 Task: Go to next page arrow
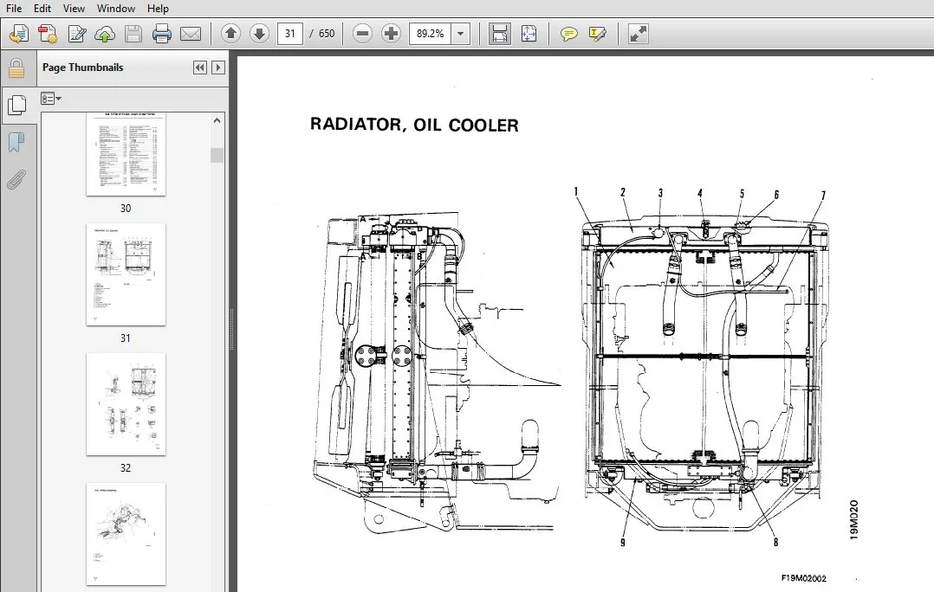click(x=259, y=34)
